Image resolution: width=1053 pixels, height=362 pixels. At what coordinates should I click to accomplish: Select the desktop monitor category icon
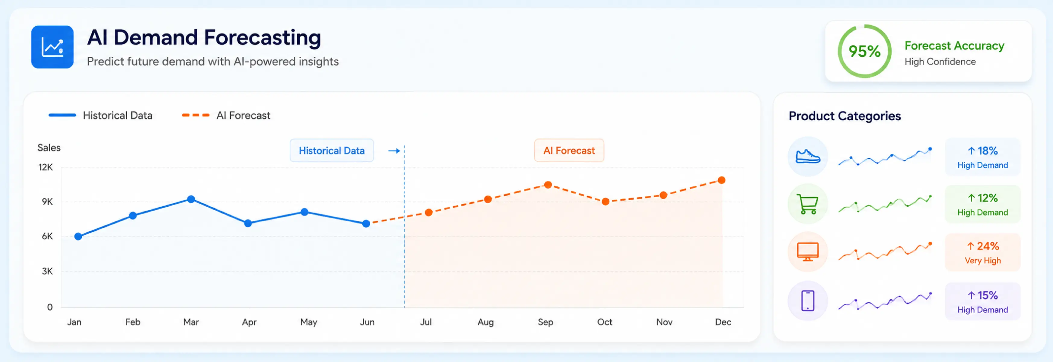tap(808, 252)
